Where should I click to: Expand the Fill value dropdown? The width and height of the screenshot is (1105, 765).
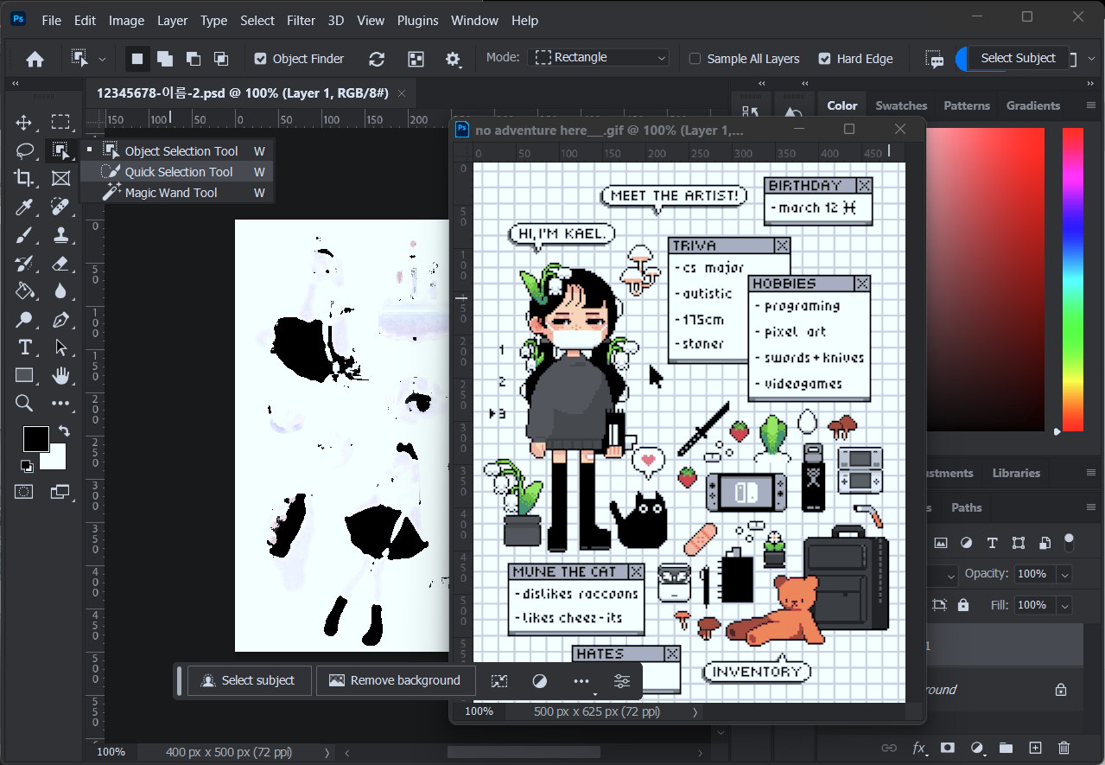coord(1064,605)
